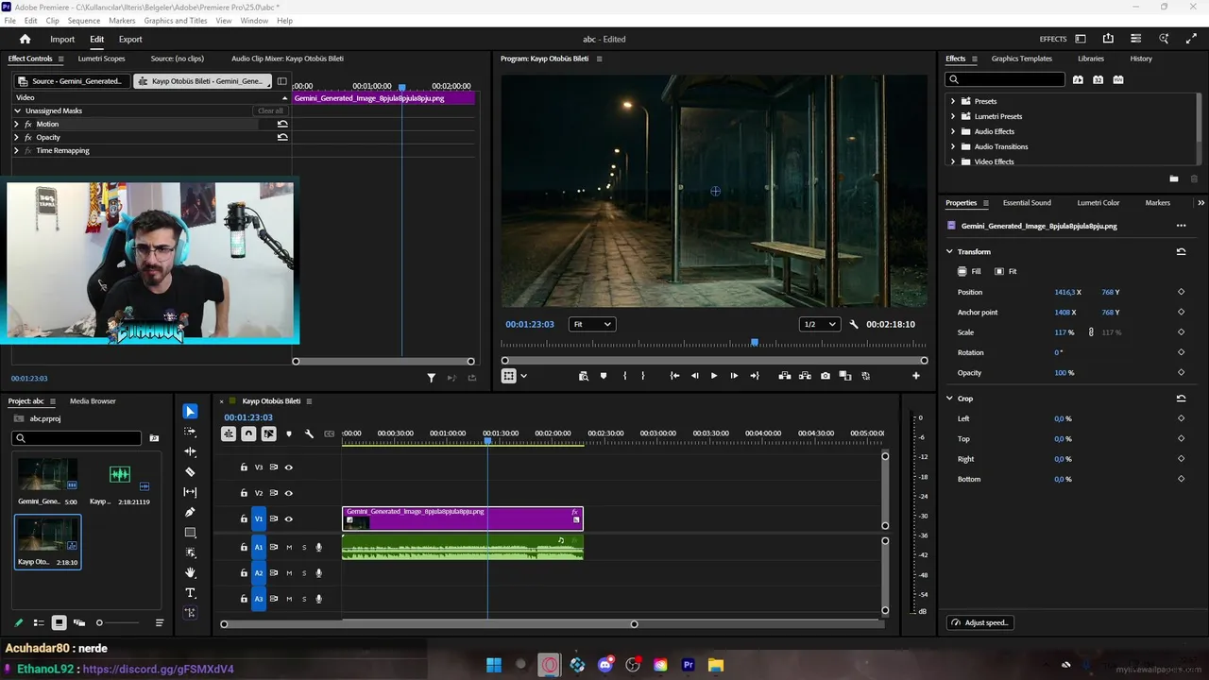Toggle lock on track V3
The height and width of the screenshot is (680, 1209).
point(244,467)
